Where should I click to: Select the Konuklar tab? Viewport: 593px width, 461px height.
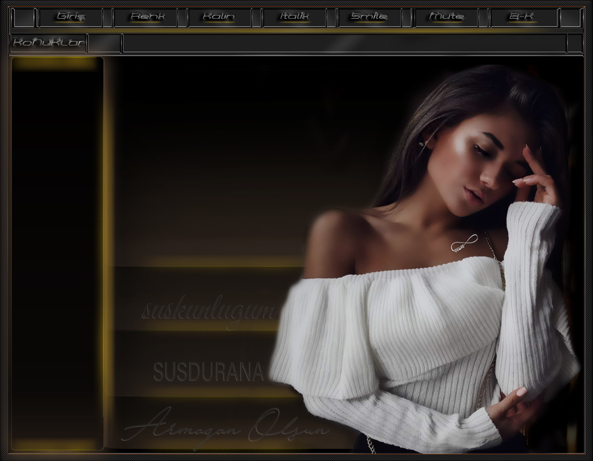(49, 43)
